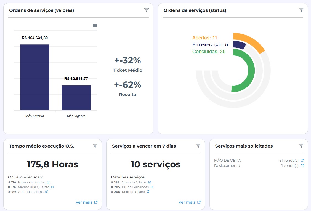Open O.S. #186 Arnando Adams in execution list

point(46,192)
